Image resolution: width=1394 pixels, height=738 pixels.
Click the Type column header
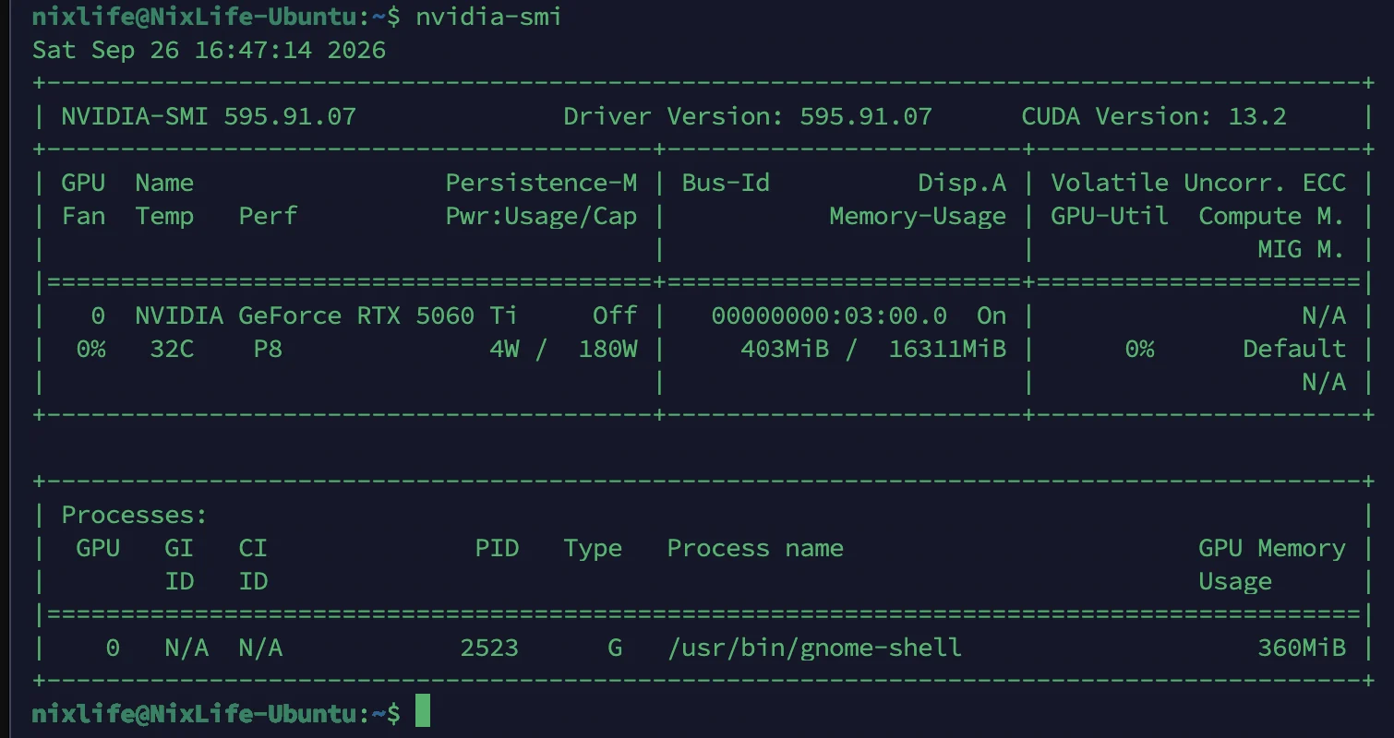[x=593, y=548]
